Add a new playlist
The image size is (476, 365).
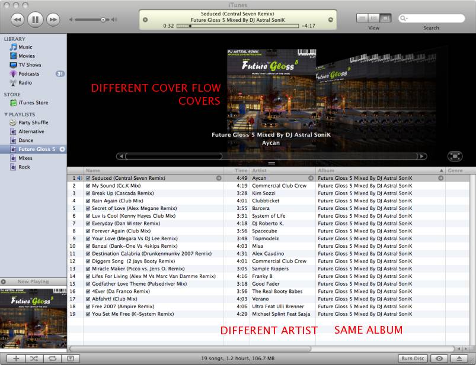(16, 358)
